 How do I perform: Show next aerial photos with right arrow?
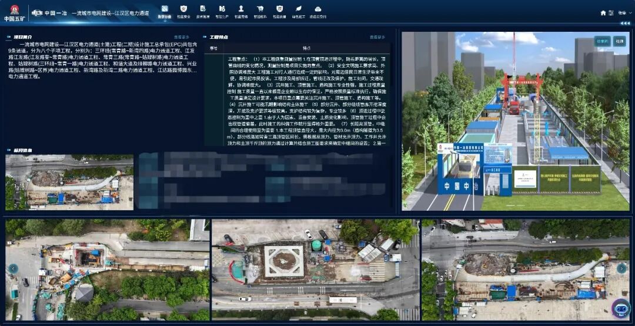click(621, 268)
